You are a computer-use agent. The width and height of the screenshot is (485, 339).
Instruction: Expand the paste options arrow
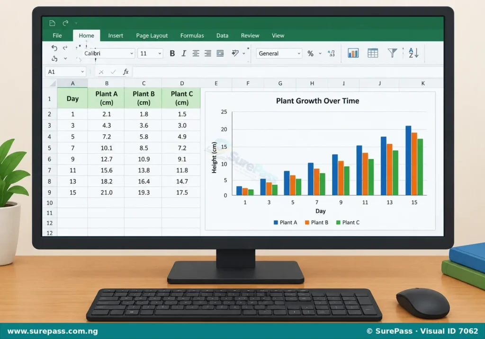pyautogui.click(x=65, y=59)
